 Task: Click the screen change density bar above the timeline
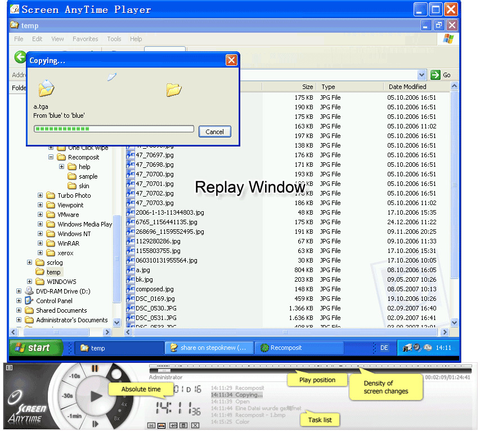pyautogui.click(x=311, y=366)
